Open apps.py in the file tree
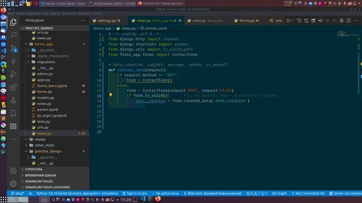 tap(54, 80)
